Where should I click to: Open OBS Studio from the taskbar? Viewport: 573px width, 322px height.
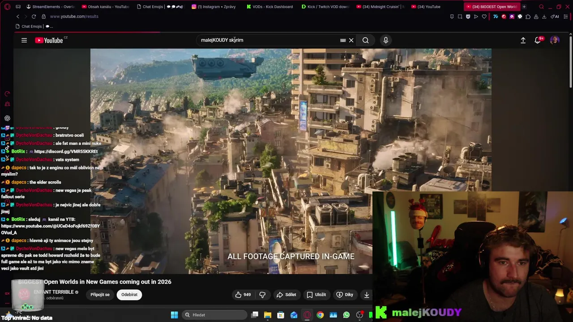359,315
